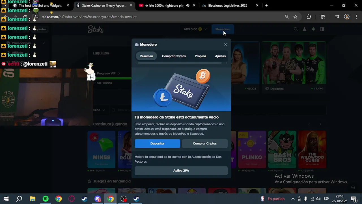362x204 pixels.
Task: Open the media control icon in Chrome toolbar
Action: pos(337,17)
